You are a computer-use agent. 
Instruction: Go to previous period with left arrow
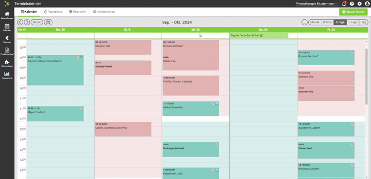(x=20, y=22)
